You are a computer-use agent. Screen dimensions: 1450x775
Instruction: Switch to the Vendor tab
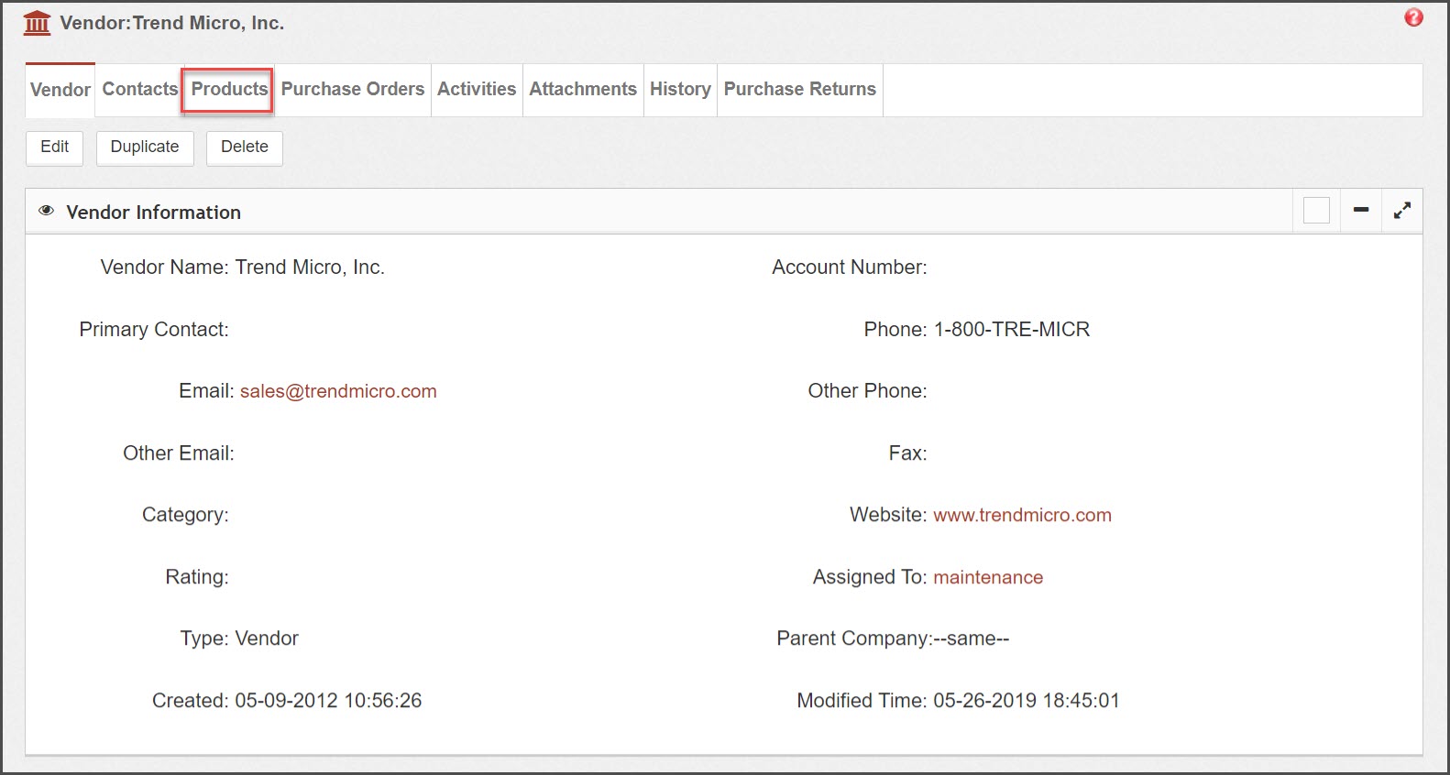tap(60, 90)
